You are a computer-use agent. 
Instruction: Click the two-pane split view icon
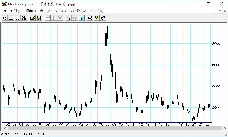[17, 18]
